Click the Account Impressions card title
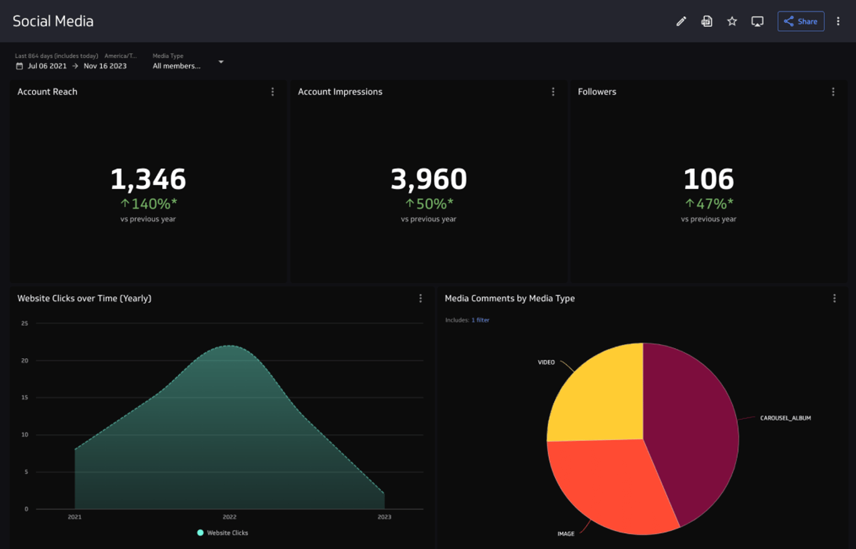This screenshot has width=856, height=549. pyautogui.click(x=340, y=91)
